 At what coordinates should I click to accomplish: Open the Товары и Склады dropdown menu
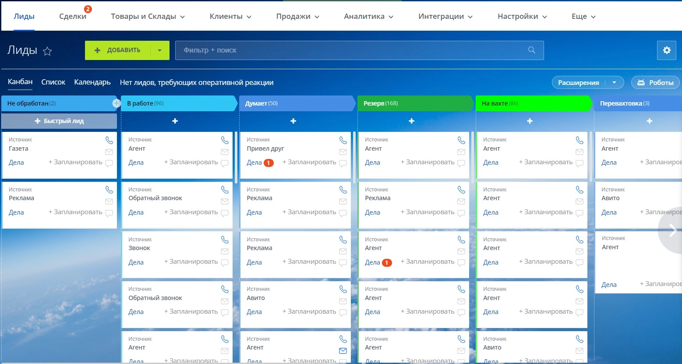(x=148, y=17)
